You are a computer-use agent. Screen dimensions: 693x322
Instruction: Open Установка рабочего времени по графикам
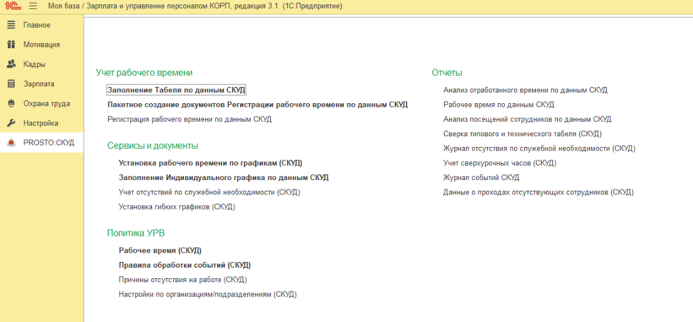[210, 163]
